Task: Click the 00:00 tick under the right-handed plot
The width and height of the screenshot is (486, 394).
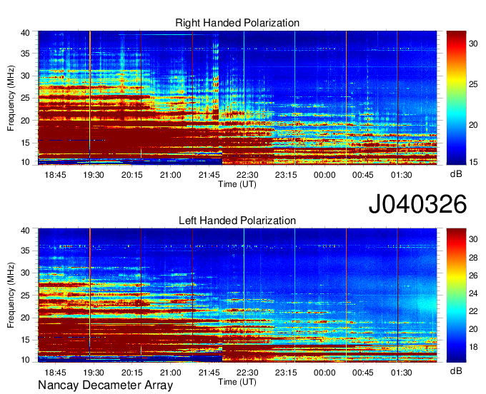Action: (324, 175)
